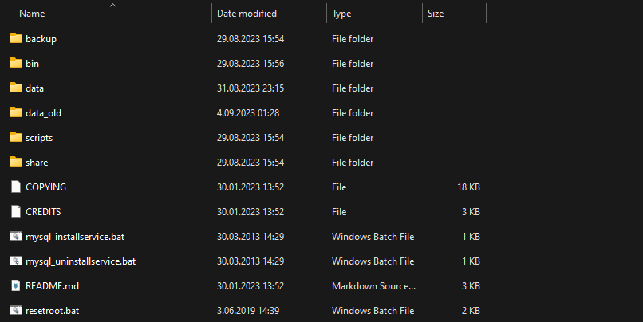The height and width of the screenshot is (322, 643).
Task: Click the date modified of resetroot.bat
Action: 248,311
